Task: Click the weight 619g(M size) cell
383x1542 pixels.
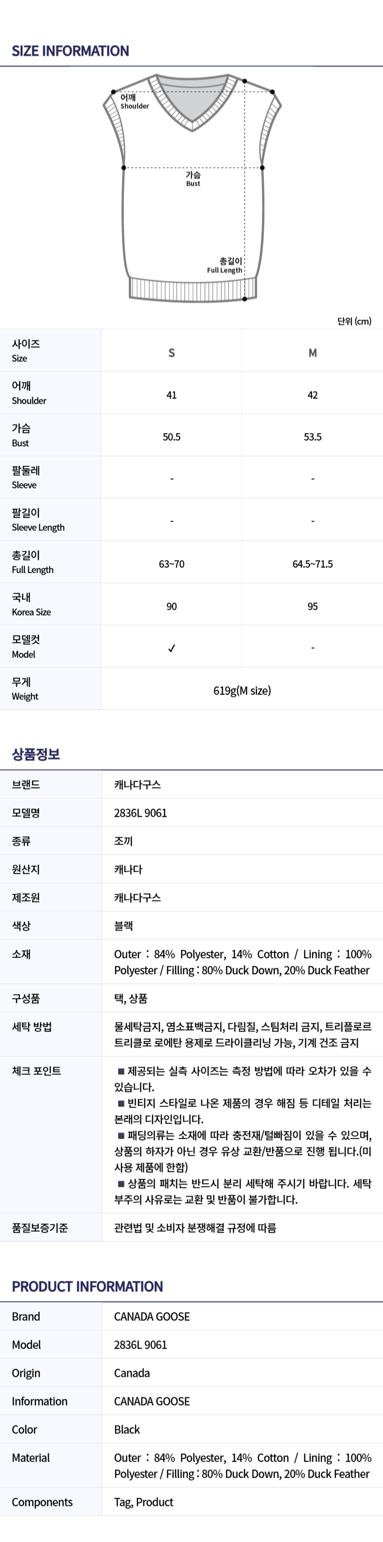Action: pyautogui.click(x=242, y=691)
